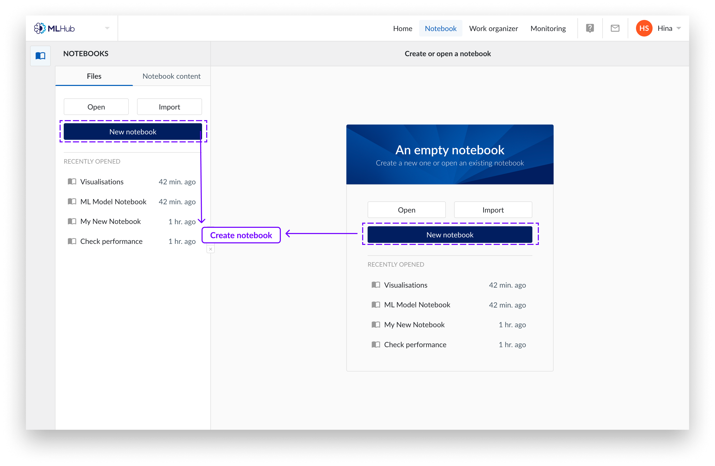
Task: Click the notebook icon beside Visualisations
Action: 72,181
